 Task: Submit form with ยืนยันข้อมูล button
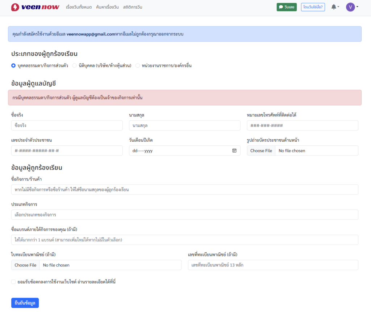pyautogui.click(x=25, y=303)
